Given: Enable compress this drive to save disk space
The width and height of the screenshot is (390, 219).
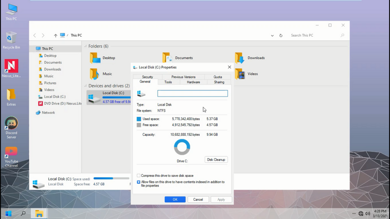Looking at the screenshot, I should click(x=139, y=176).
